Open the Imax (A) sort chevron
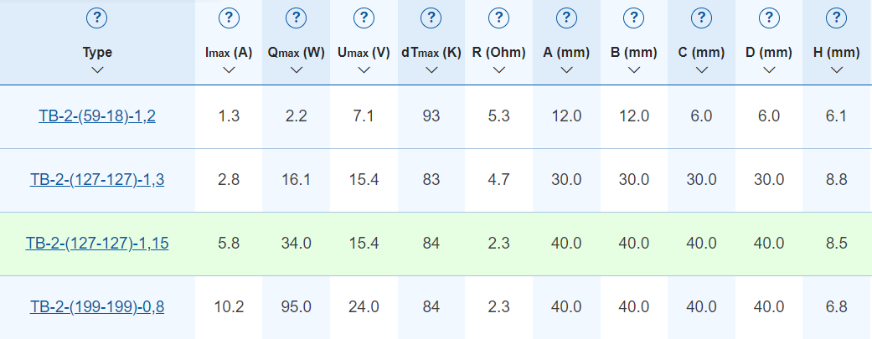The width and height of the screenshot is (872, 339). [229, 70]
